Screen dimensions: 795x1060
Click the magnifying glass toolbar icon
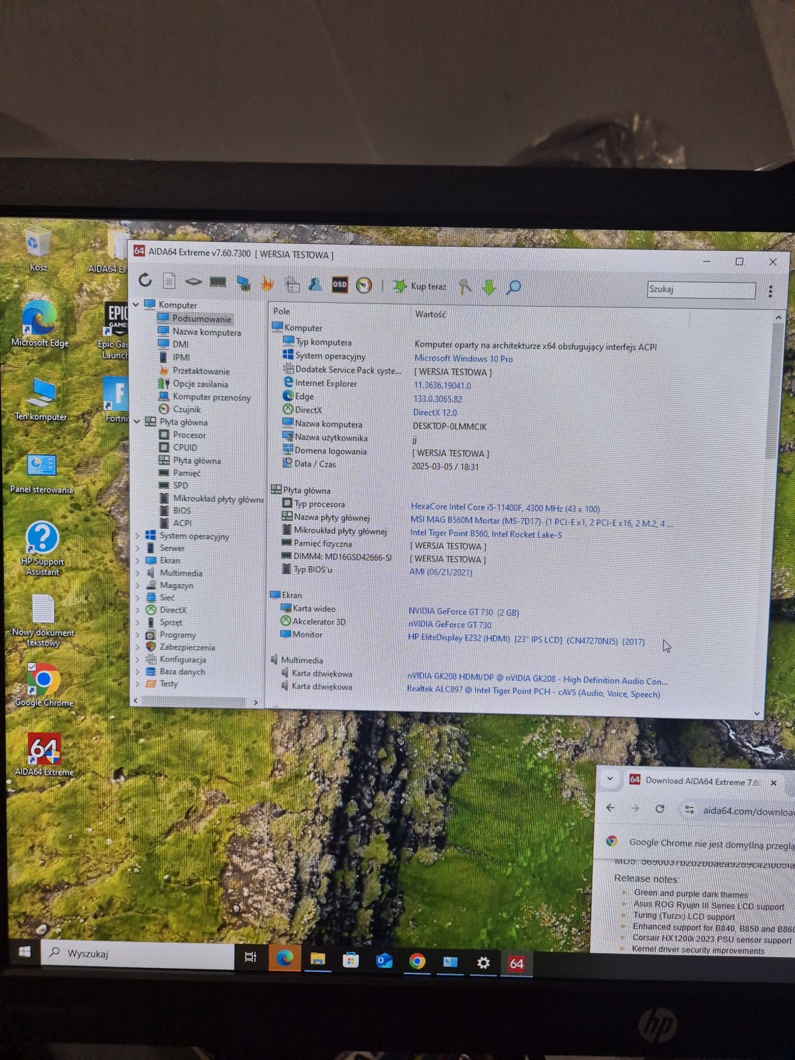coord(514,288)
